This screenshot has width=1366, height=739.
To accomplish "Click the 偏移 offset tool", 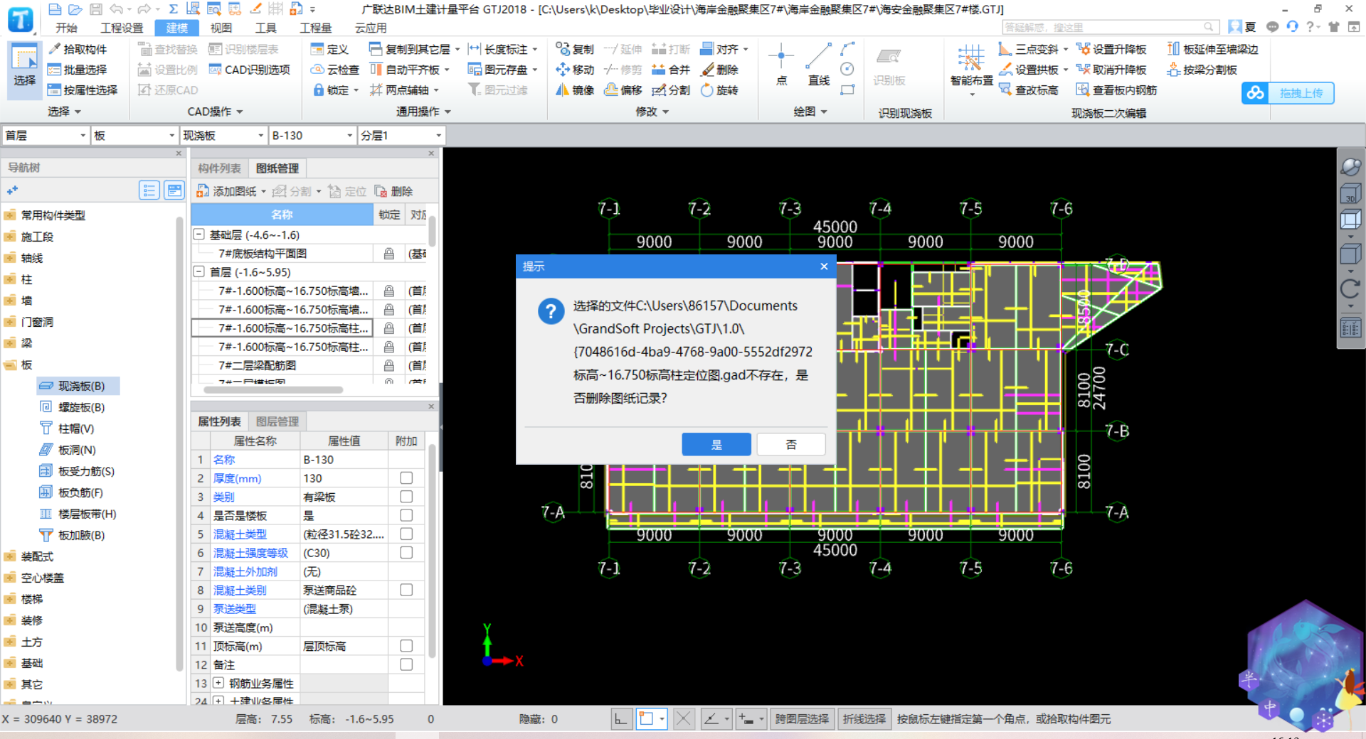I will pyautogui.click(x=623, y=90).
